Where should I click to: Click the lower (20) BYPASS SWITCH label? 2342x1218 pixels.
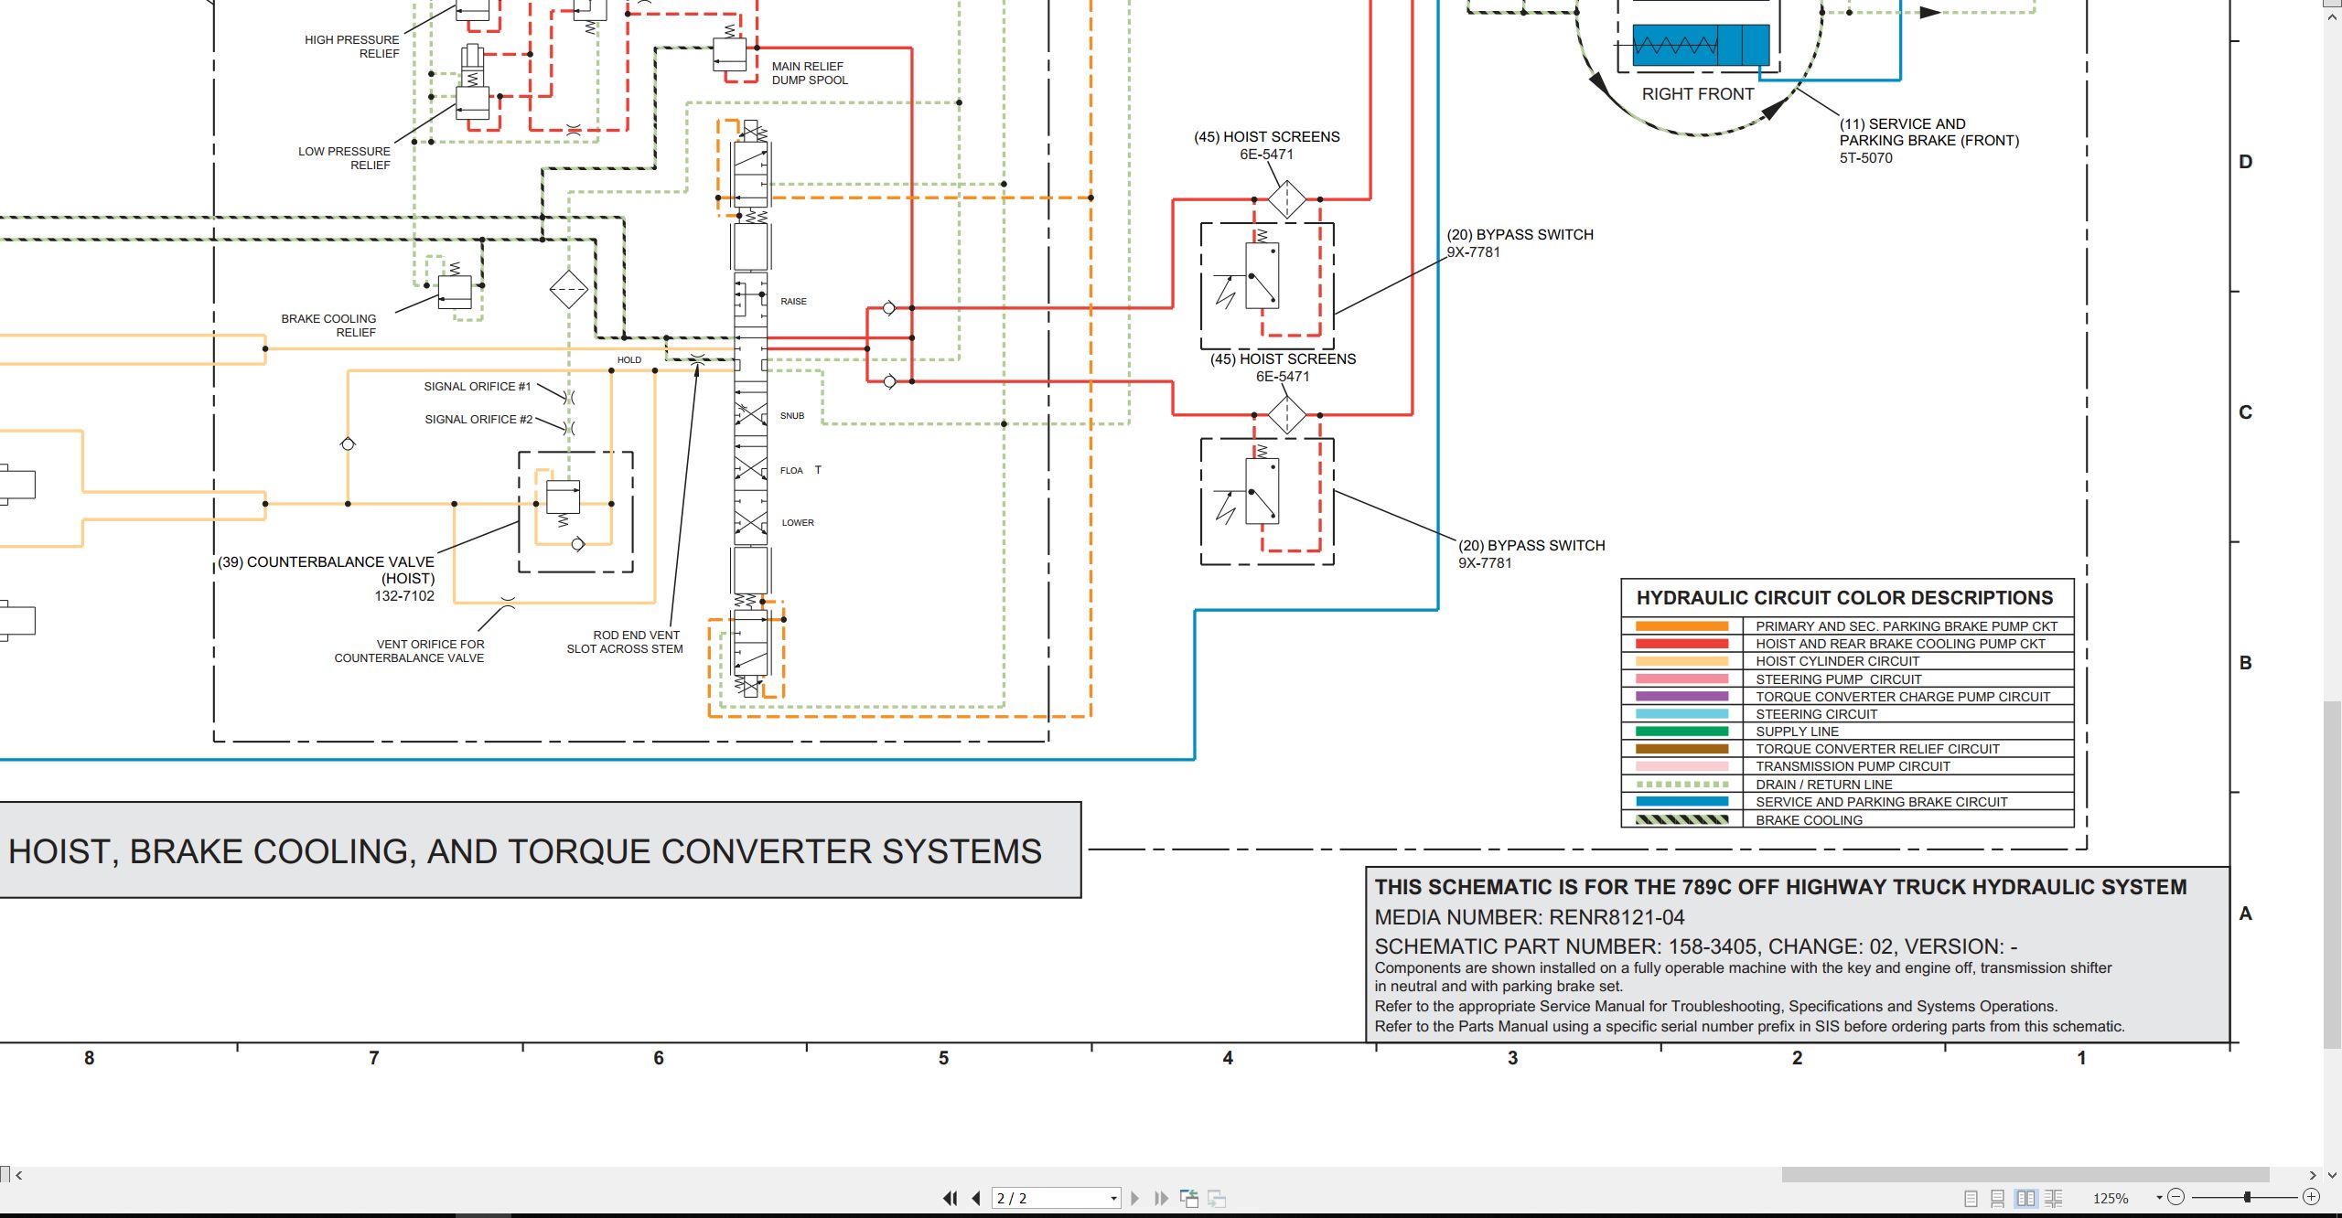pos(1531,553)
